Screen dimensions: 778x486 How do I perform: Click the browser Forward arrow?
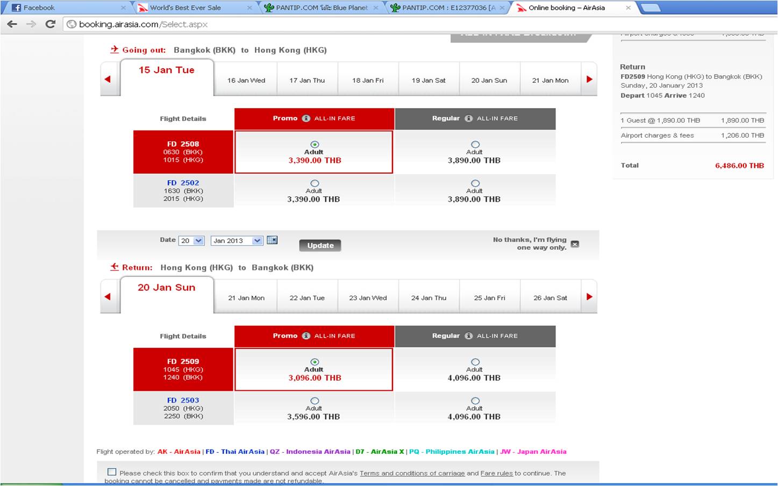31,24
